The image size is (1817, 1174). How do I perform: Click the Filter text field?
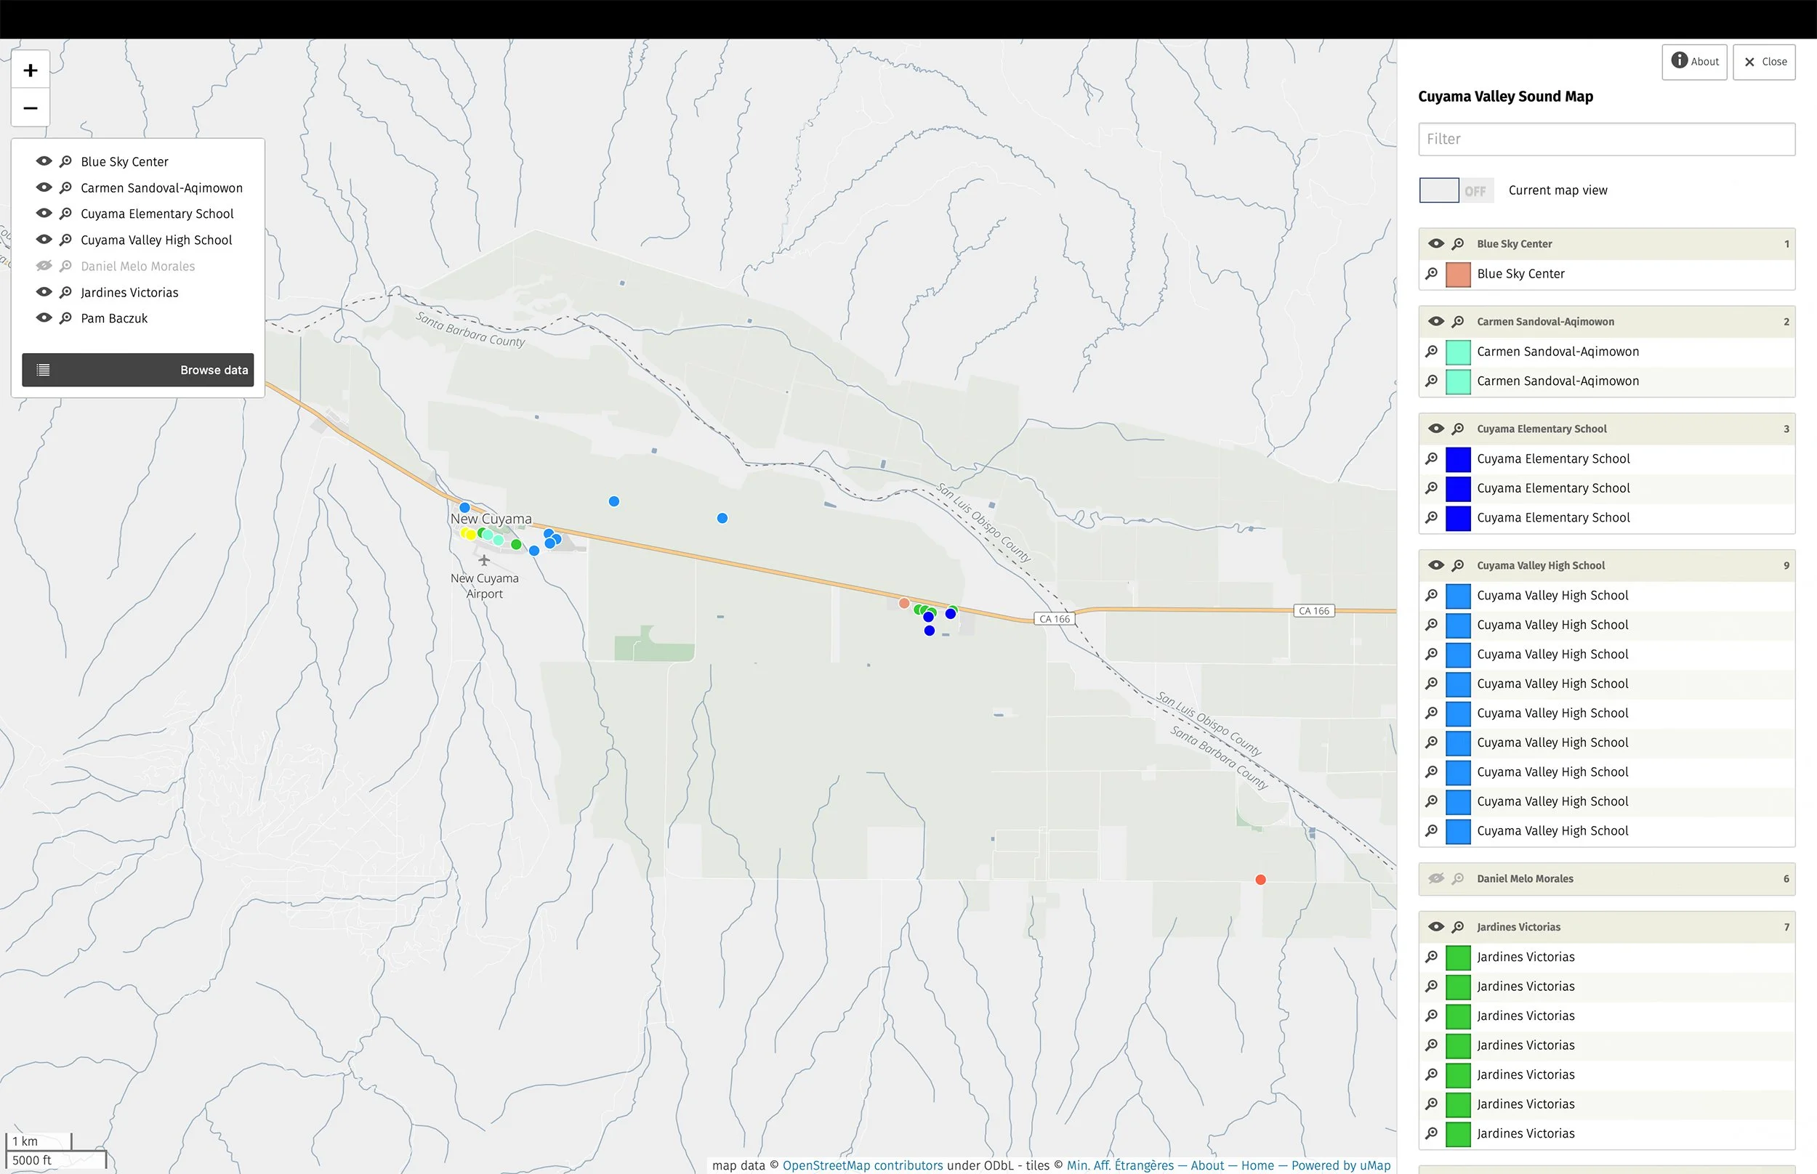(x=1606, y=139)
